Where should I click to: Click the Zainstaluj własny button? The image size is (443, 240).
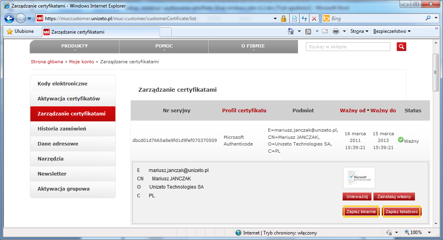(x=394, y=197)
